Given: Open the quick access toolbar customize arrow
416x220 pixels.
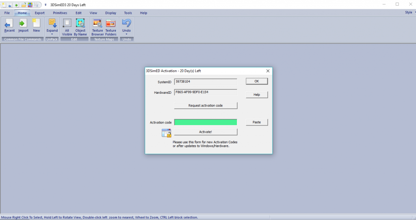Looking at the screenshot, I should [45, 5].
